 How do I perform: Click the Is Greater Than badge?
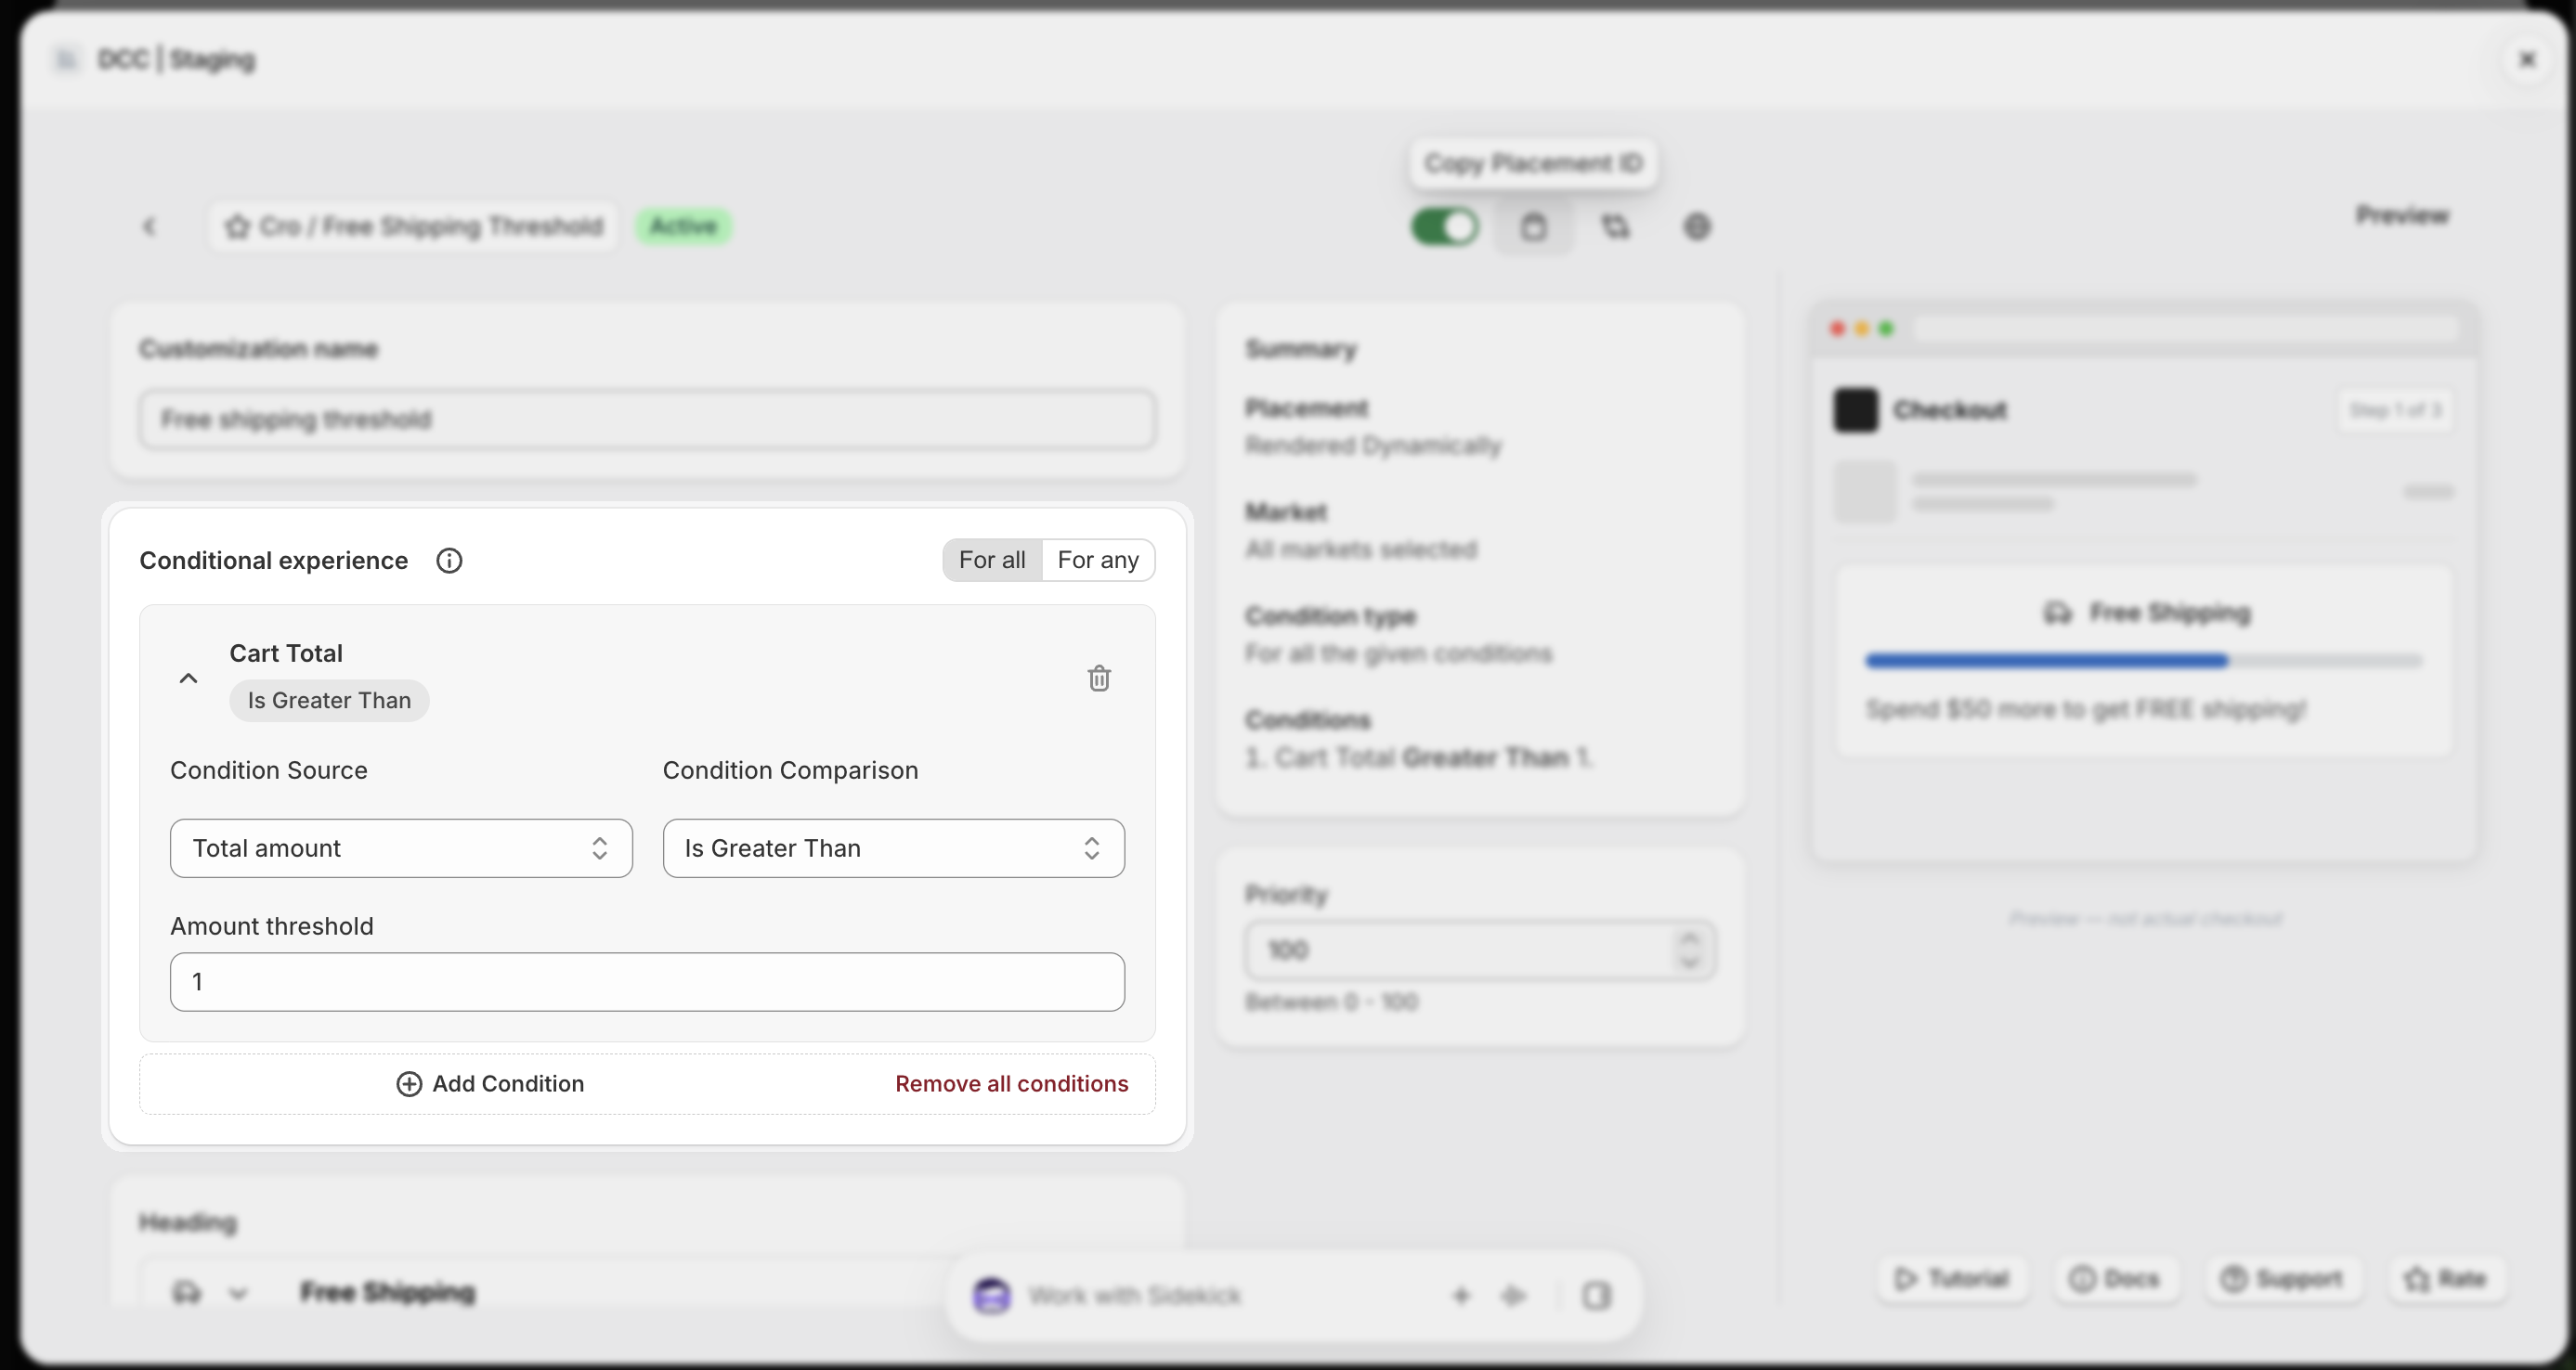pos(329,701)
